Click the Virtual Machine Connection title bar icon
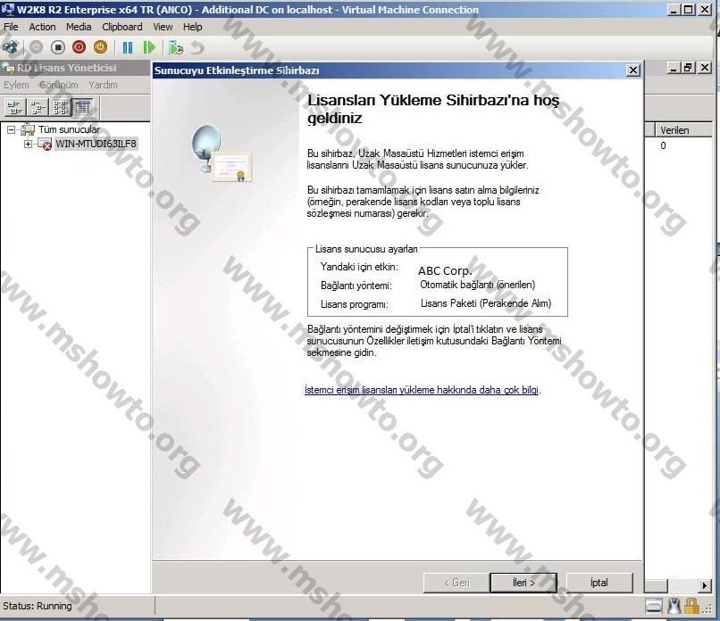This screenshot has height=621, width=720. [x=8, y=9]
